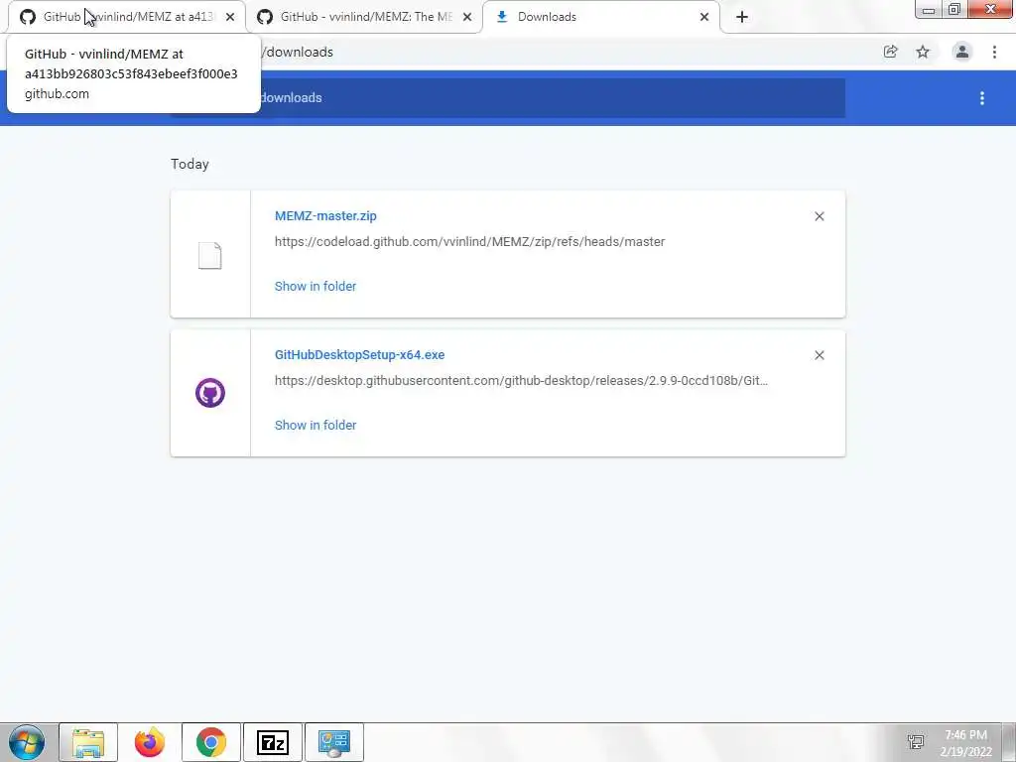The image size is (1016, 762).
Task: Restore down the Chrome window
Action: [x=953, y=10]
